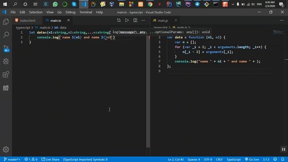288x162 pixels.
Task: Open the Selection menu
Action: coord(36,12)
